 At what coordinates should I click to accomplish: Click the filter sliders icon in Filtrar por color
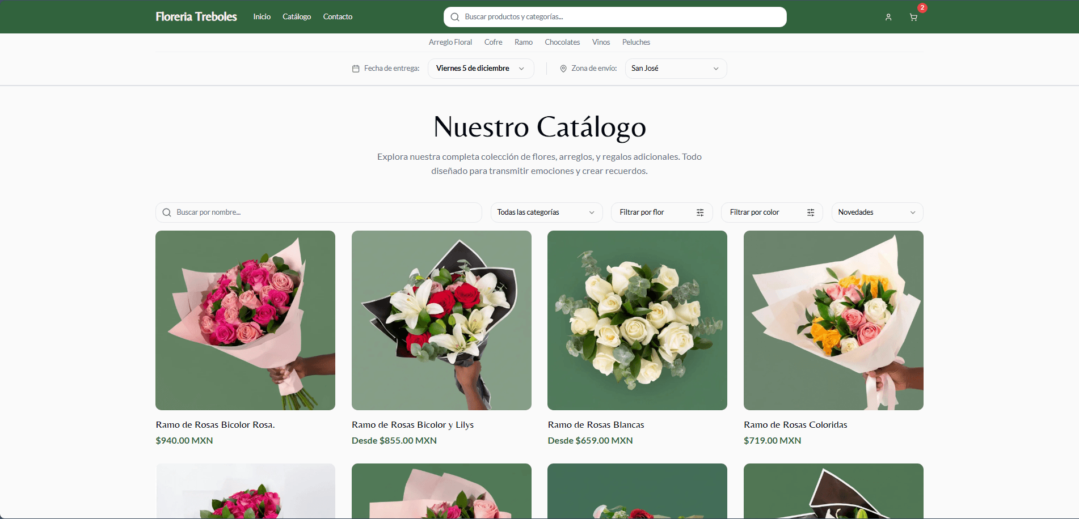(x=811, y=212)
